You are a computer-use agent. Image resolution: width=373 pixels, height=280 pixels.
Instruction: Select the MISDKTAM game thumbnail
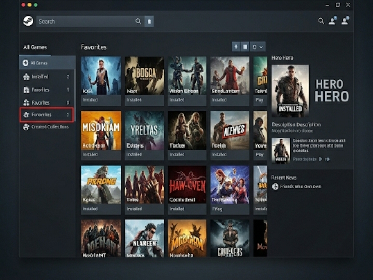(101, 130)
